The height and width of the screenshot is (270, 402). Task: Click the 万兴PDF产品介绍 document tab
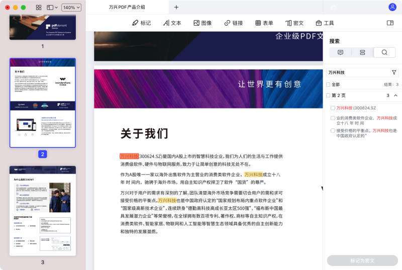point(127,7)
